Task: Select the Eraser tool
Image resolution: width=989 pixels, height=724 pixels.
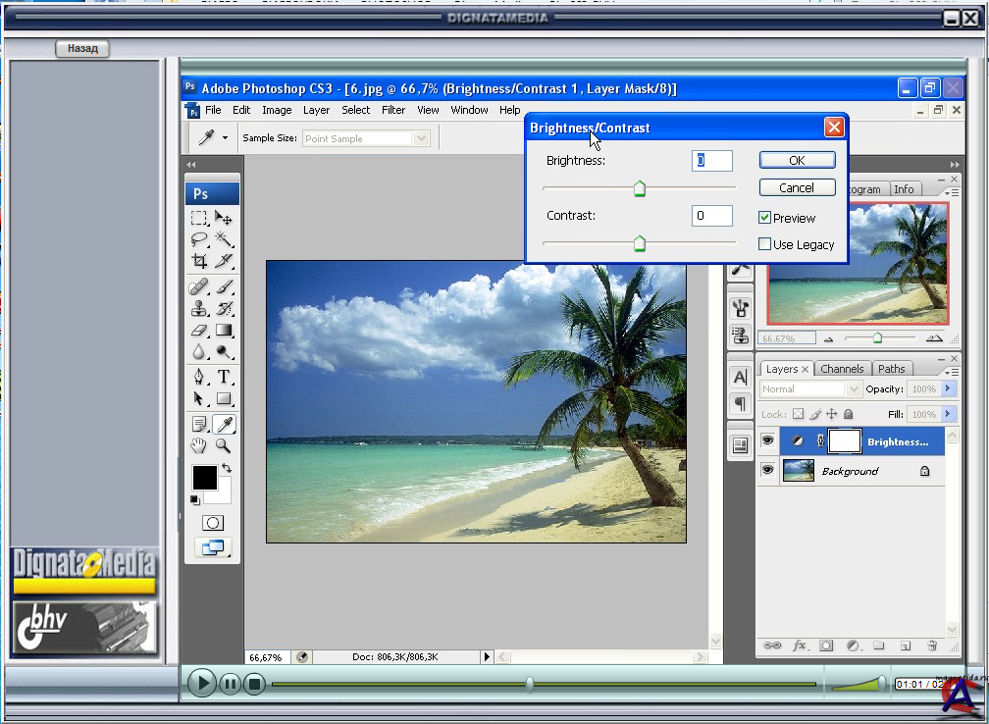Action: pyautogui.click(x=199, y=332)
